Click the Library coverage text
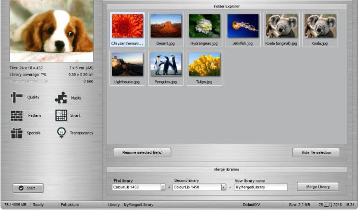The height and width of the screenshot is (210, 359). (x=28, y=75)
